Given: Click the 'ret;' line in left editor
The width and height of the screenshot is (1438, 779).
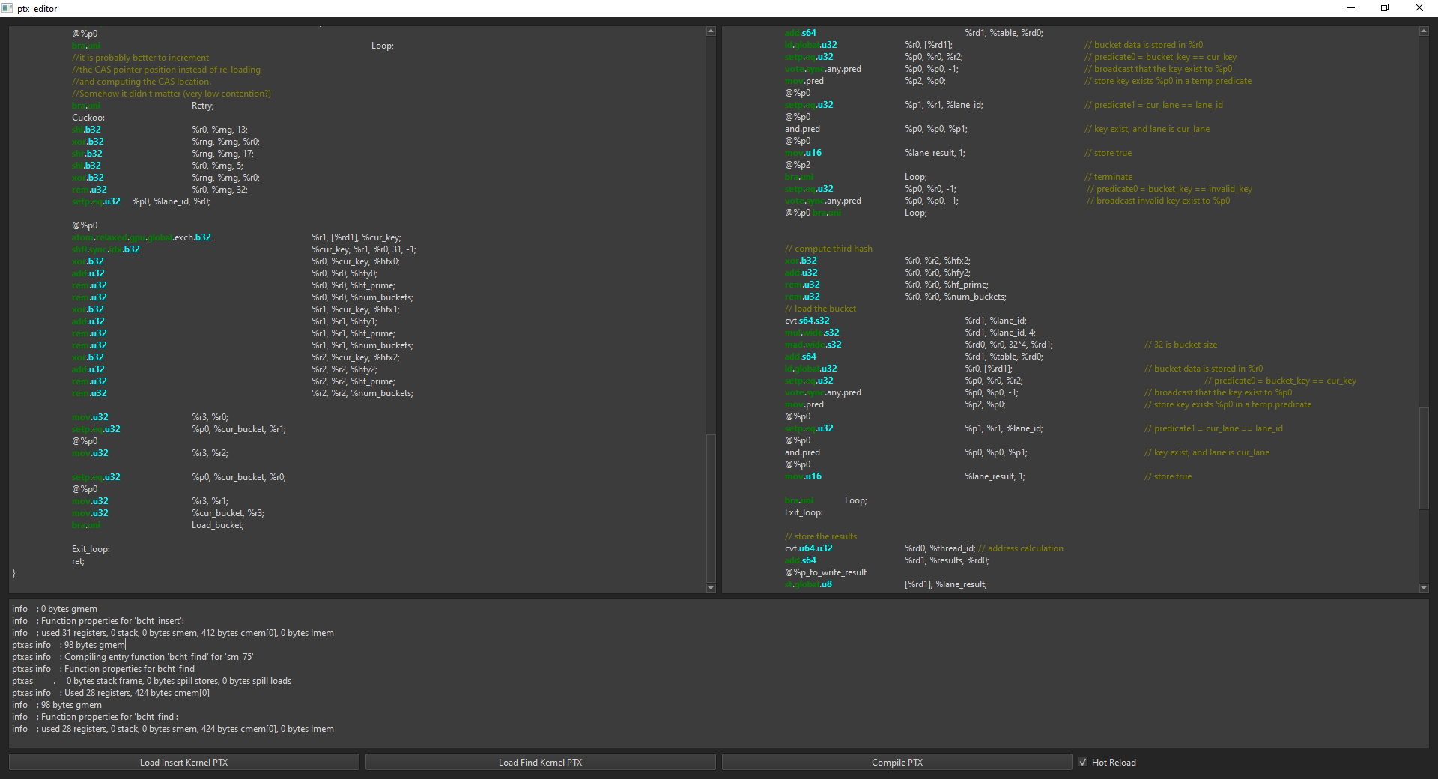Looking at the screenshot, I should point(78,561).
